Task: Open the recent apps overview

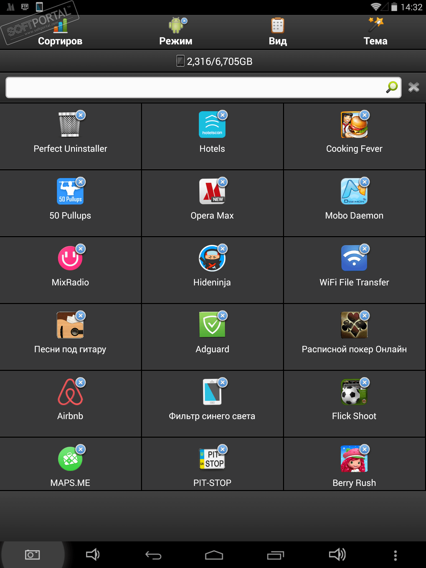Action: (x=275, y=555)
